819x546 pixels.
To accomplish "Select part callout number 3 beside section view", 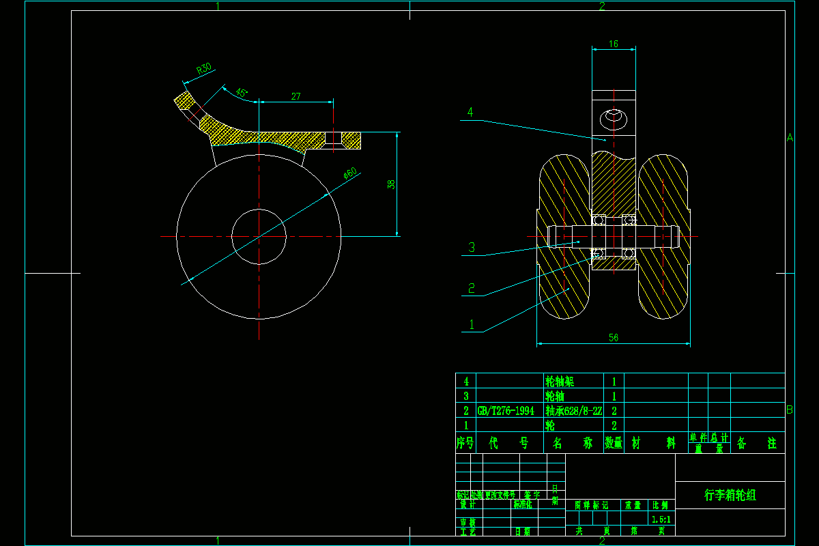I will [471, 247].
